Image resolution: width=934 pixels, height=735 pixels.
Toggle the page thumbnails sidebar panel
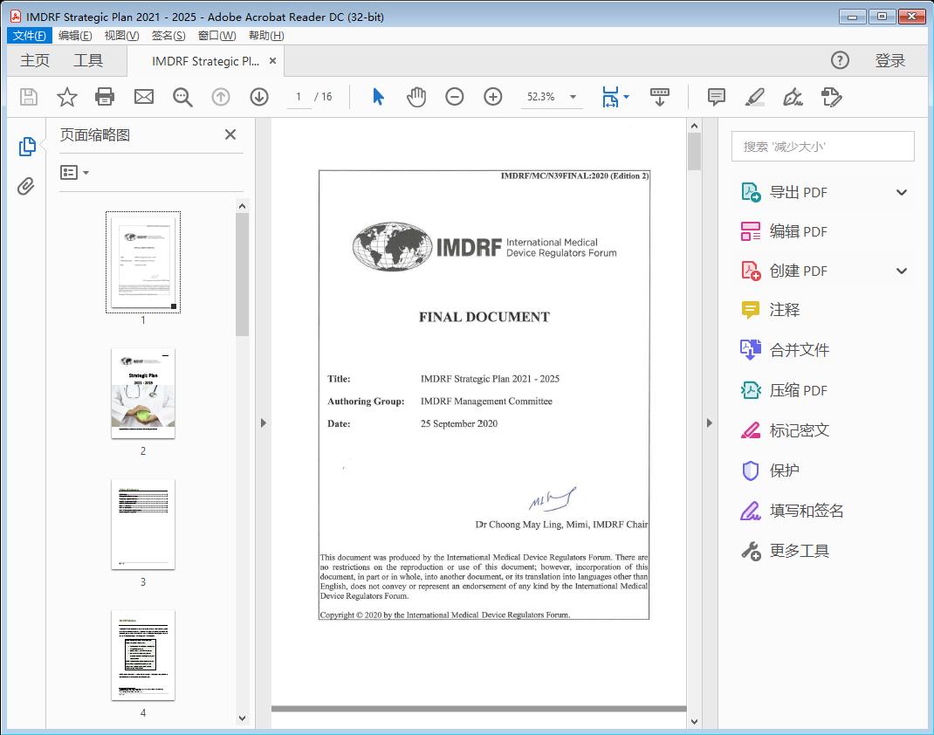(27, 145)
